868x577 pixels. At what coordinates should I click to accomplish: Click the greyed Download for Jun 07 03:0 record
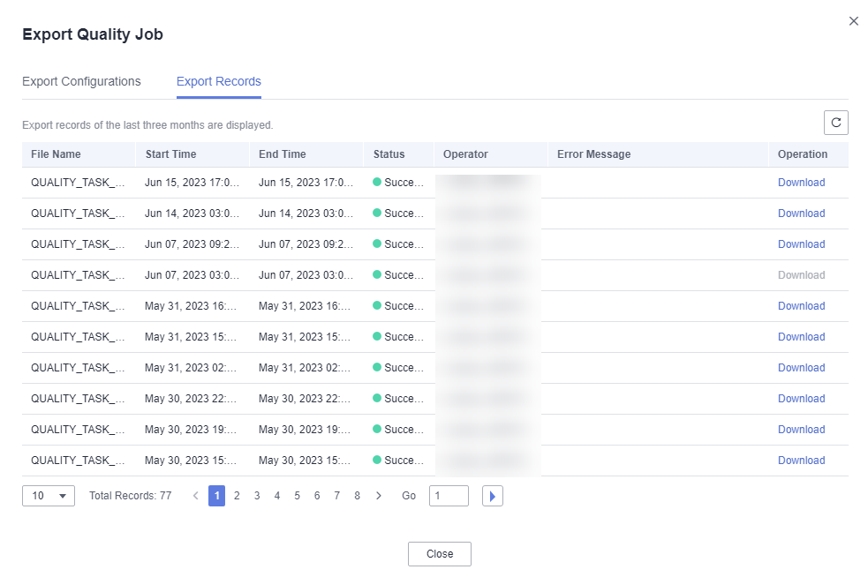(x=801, y=275)
